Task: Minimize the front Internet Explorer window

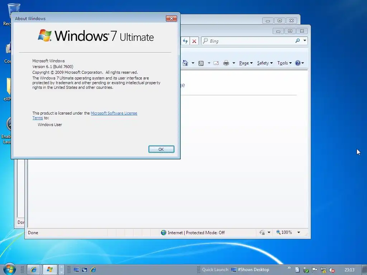Action: 278,31
